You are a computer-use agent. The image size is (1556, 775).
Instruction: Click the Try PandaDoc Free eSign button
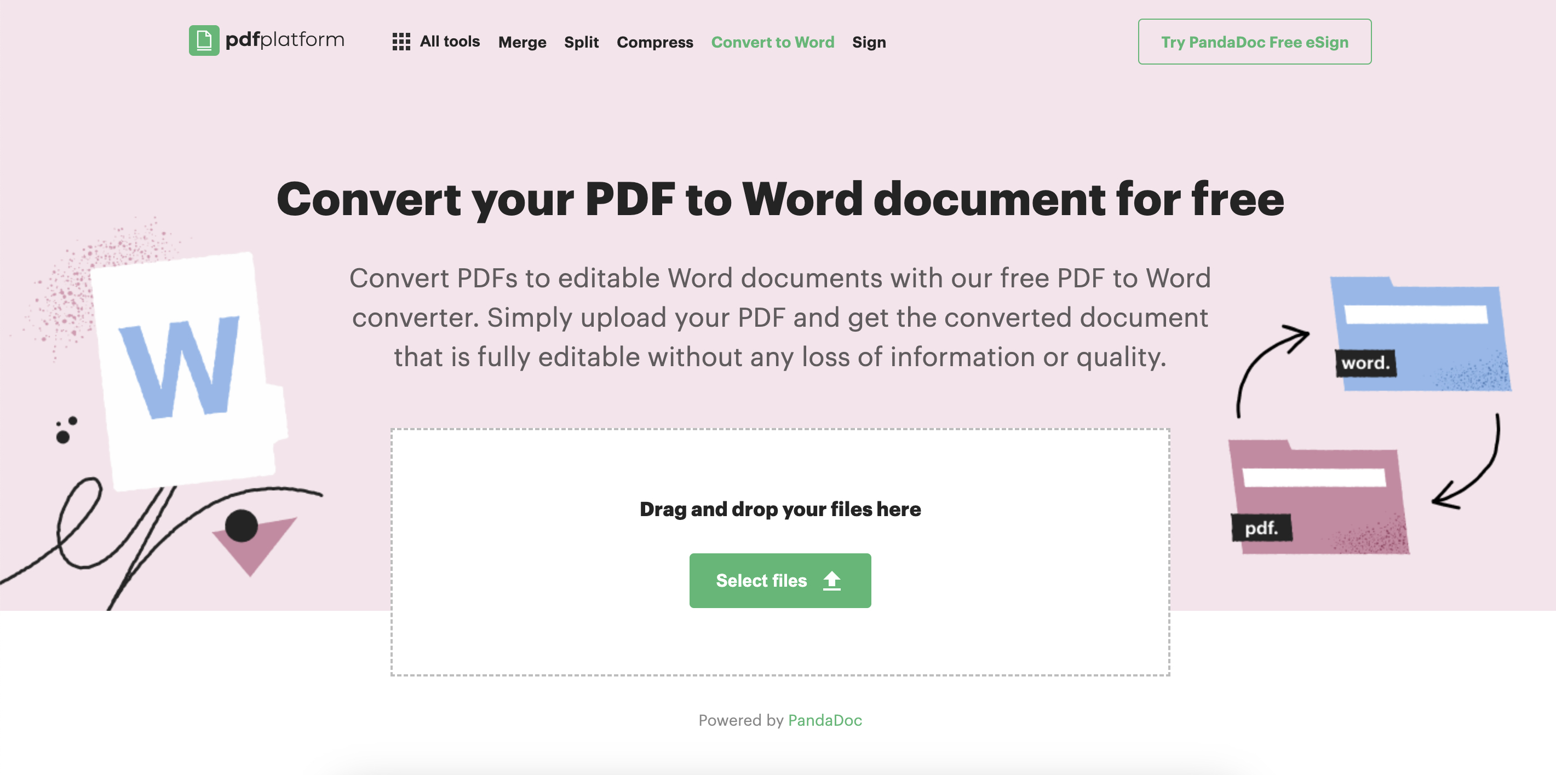click(x=1254, y=41)
